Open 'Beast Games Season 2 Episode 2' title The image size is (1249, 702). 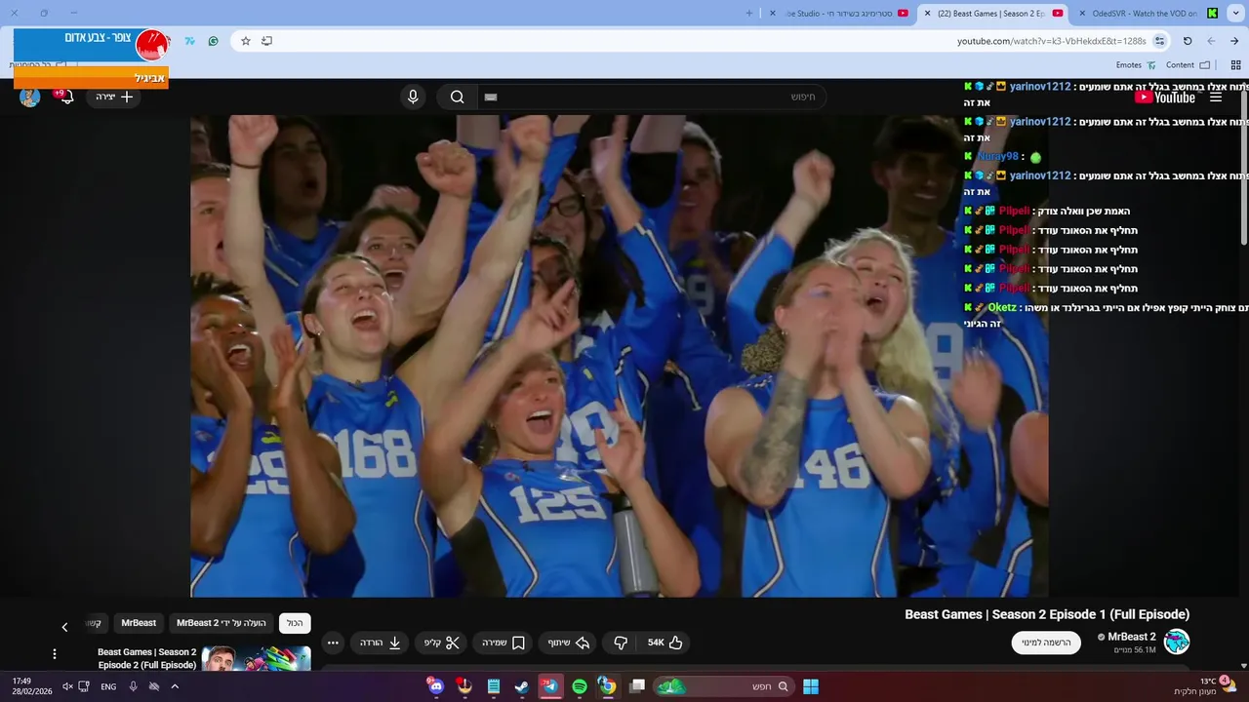point(146,658)
